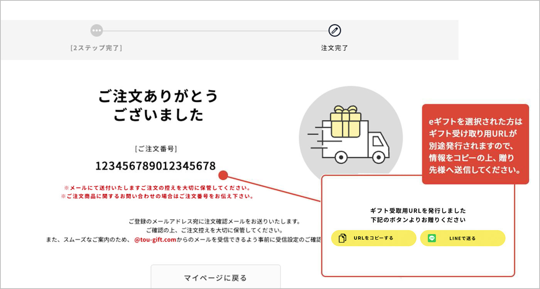Click the 注文完了 step label
The width and height of the screenshot is (540, 289).
tap(334, 48)
